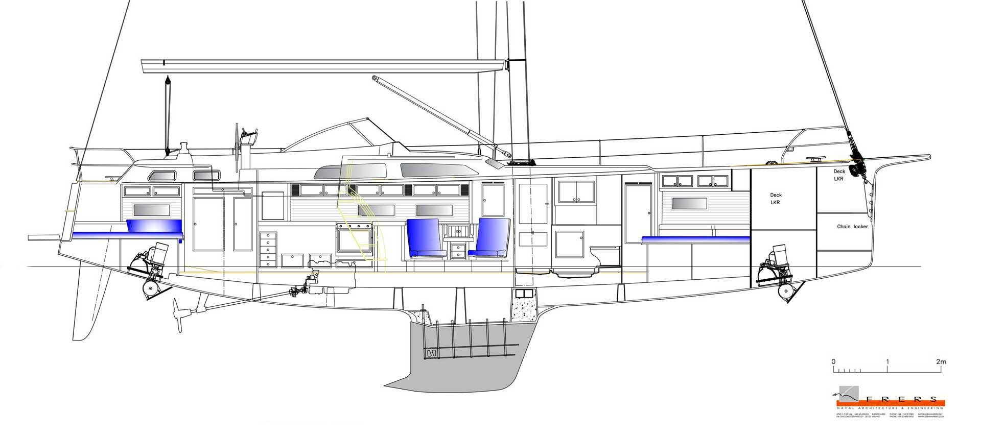The width and height of the screenshot is (981, 437).
Task: Select the blue aft cabin berth cushion
Action: coord(154,226)
